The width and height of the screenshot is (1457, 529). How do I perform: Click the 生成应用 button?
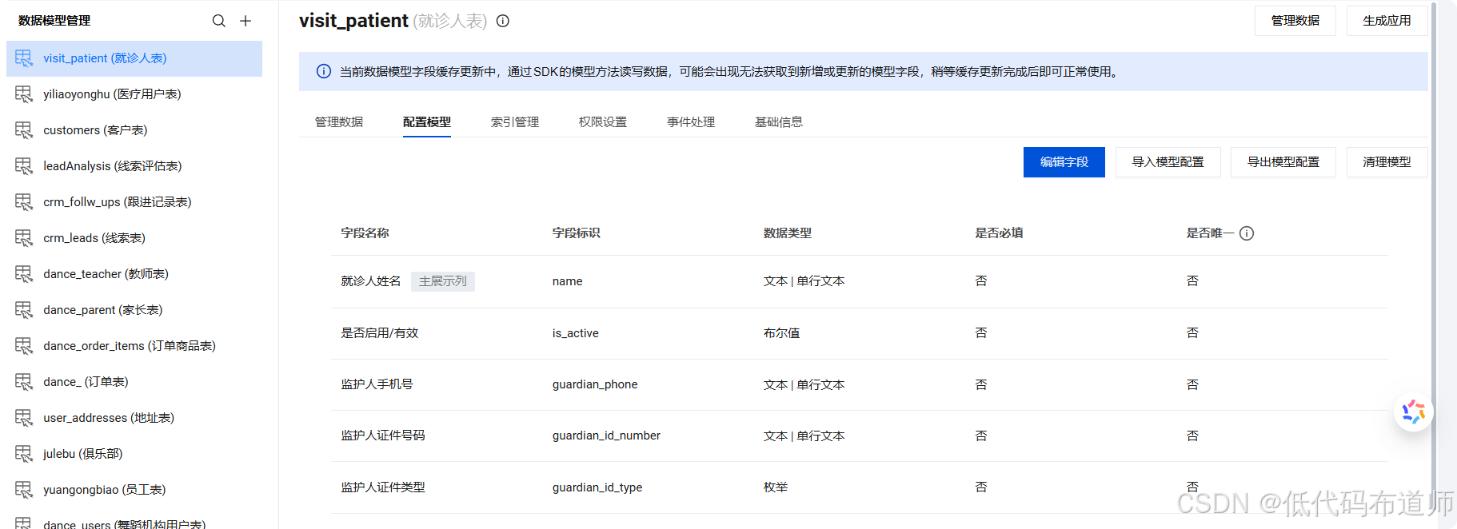[1387, 21]
